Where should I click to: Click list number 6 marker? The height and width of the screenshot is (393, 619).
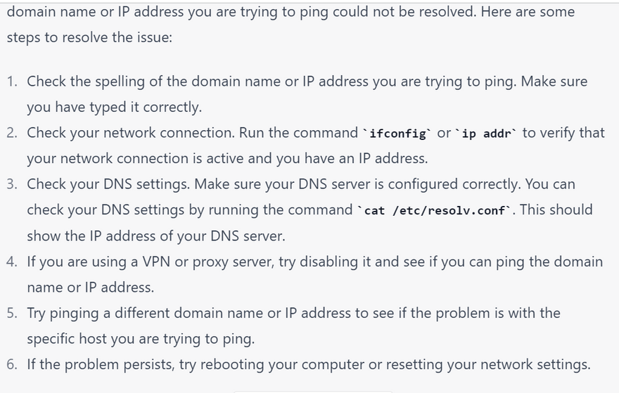tap(11, 365)
